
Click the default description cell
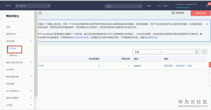(x=137, y=66)
